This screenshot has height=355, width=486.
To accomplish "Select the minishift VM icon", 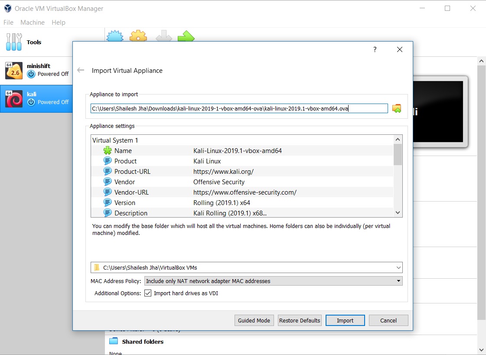I will tap(14, 70).
